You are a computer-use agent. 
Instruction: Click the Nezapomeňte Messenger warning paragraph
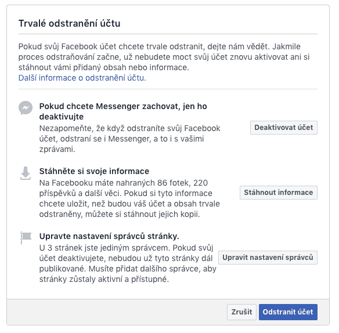pos(129,139)
